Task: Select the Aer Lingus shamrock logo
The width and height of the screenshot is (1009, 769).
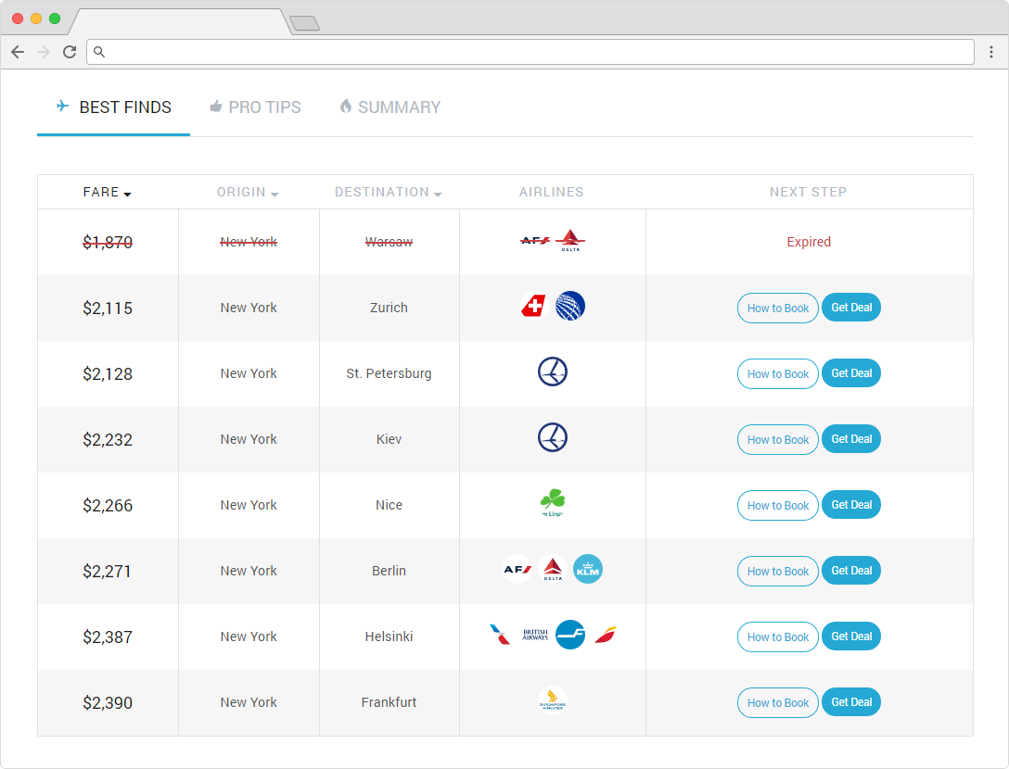Action: (x=552, y=503)
